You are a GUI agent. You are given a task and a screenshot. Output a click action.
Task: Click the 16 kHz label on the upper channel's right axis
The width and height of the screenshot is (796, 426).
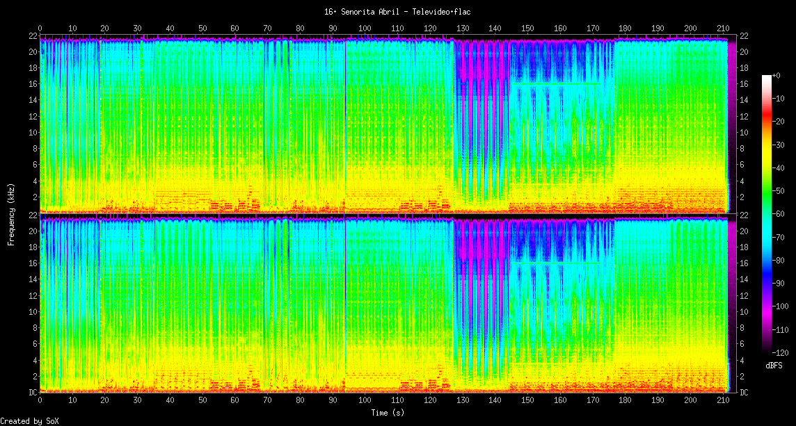pos(743,84)
